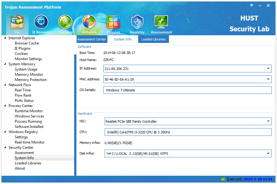
Task: Click the last run date 2014-5-20 11:21
Action: 258,179
